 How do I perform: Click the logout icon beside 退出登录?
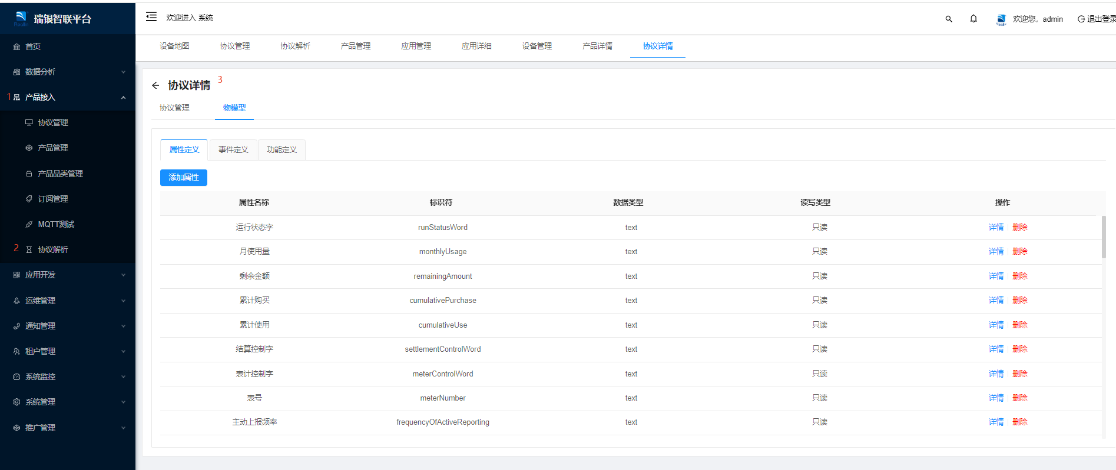click(x=1081, y=19)
